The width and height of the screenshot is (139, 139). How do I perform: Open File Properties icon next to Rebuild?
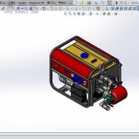tap(121, 3)
